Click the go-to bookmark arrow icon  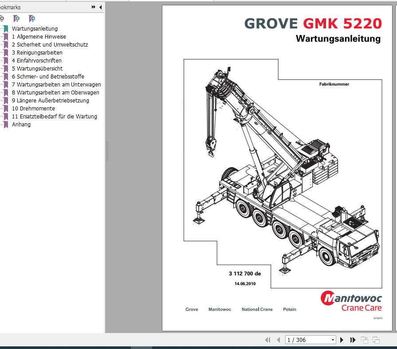click(x=32, y=19)
